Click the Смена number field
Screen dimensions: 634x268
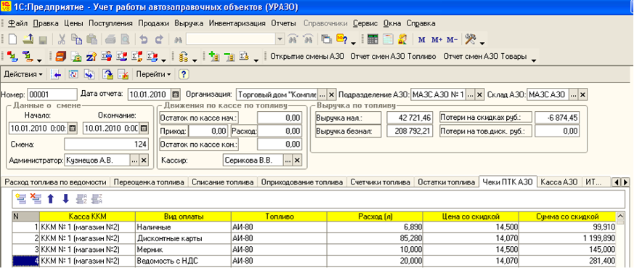click(106, 145)
